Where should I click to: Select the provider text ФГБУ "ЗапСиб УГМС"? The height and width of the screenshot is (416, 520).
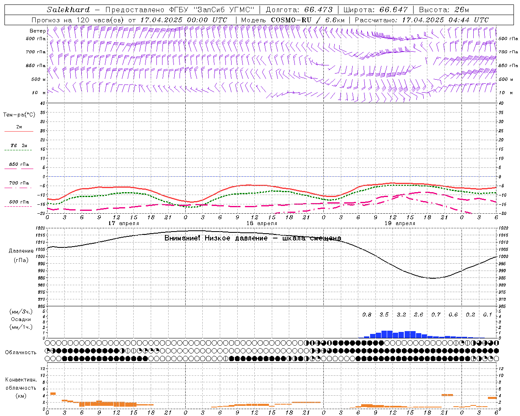pyautogui.click(x=211, y=10)
